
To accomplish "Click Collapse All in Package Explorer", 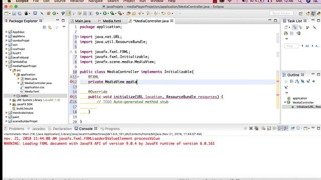I will click(45, 27).
